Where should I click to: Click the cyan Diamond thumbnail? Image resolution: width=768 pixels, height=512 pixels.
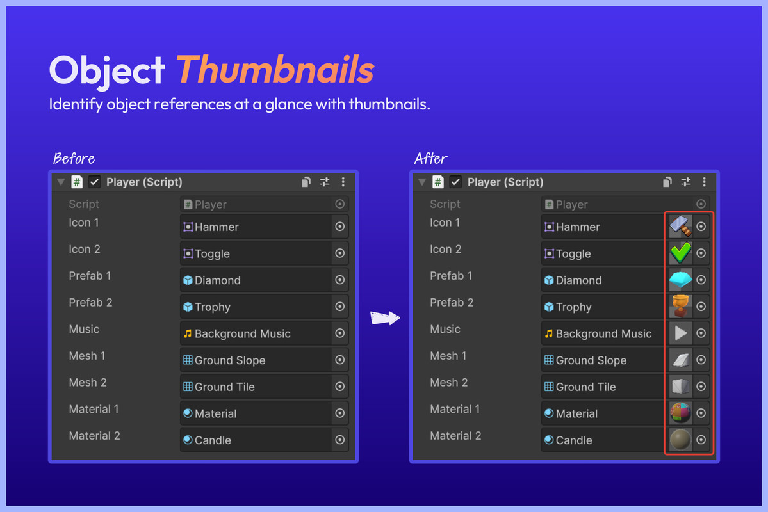pos(680,280)
